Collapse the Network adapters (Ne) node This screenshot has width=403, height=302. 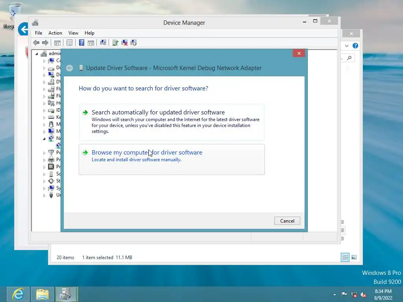(44, 139)
